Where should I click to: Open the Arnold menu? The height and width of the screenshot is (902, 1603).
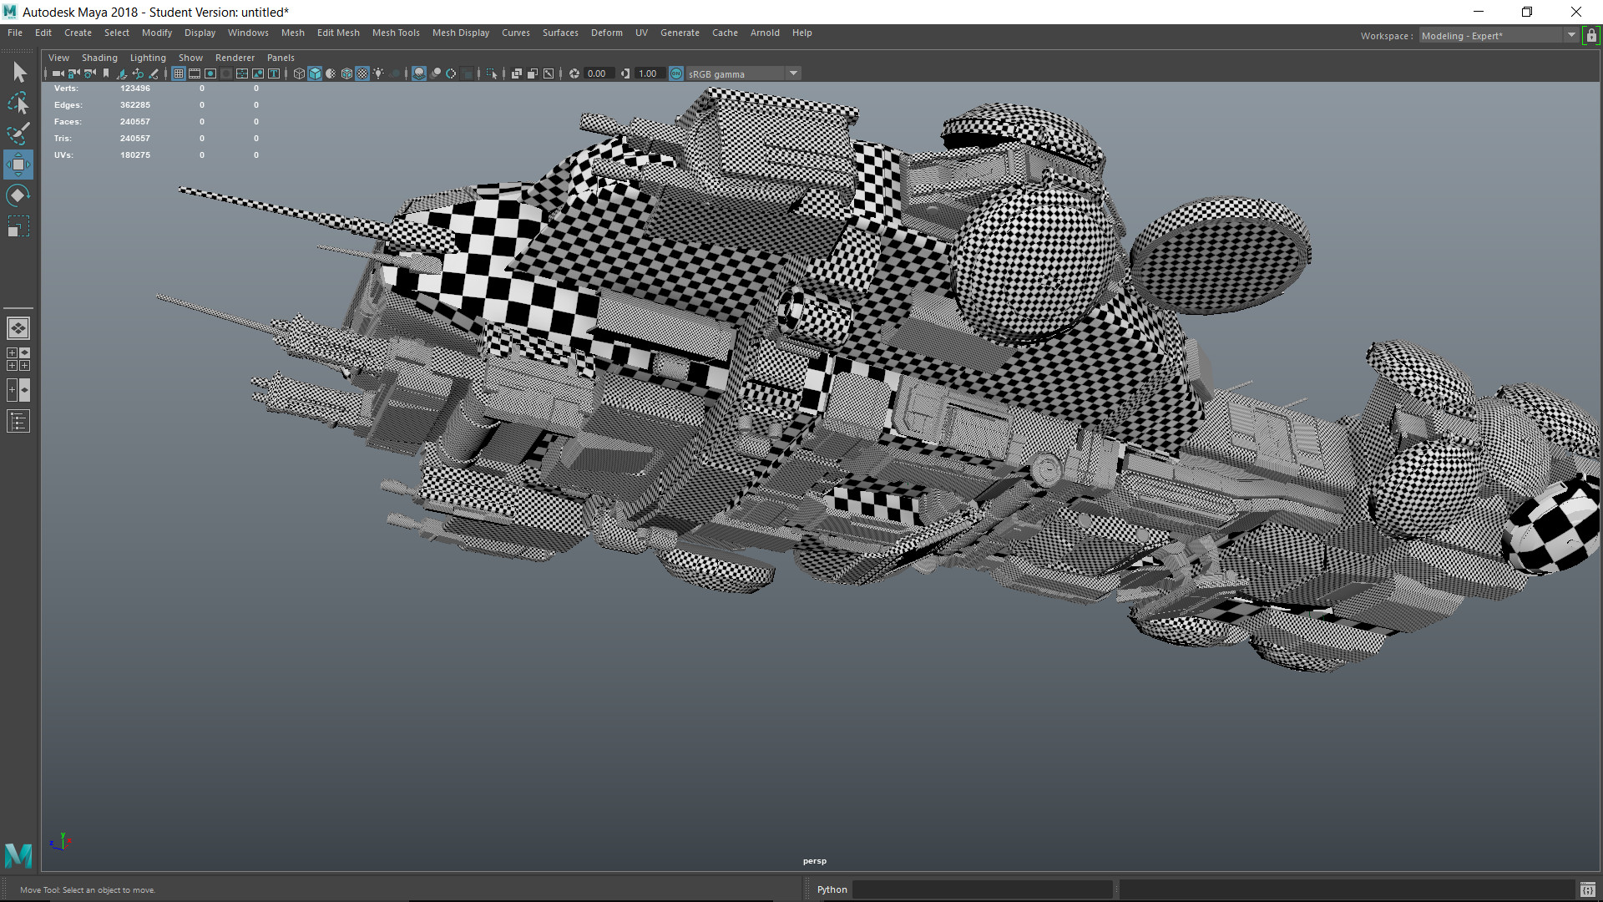[765, 33]
